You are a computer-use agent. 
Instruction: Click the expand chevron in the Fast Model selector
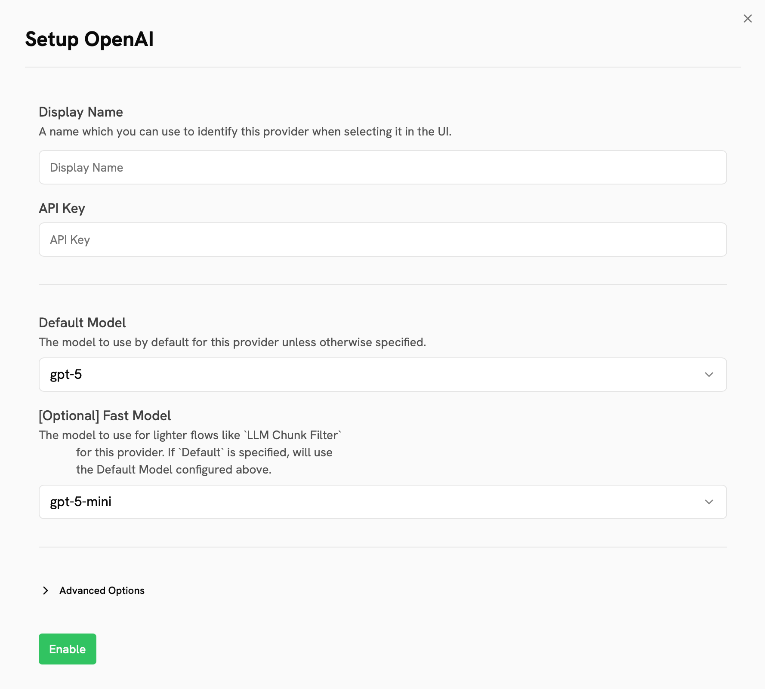coord(709,501)
